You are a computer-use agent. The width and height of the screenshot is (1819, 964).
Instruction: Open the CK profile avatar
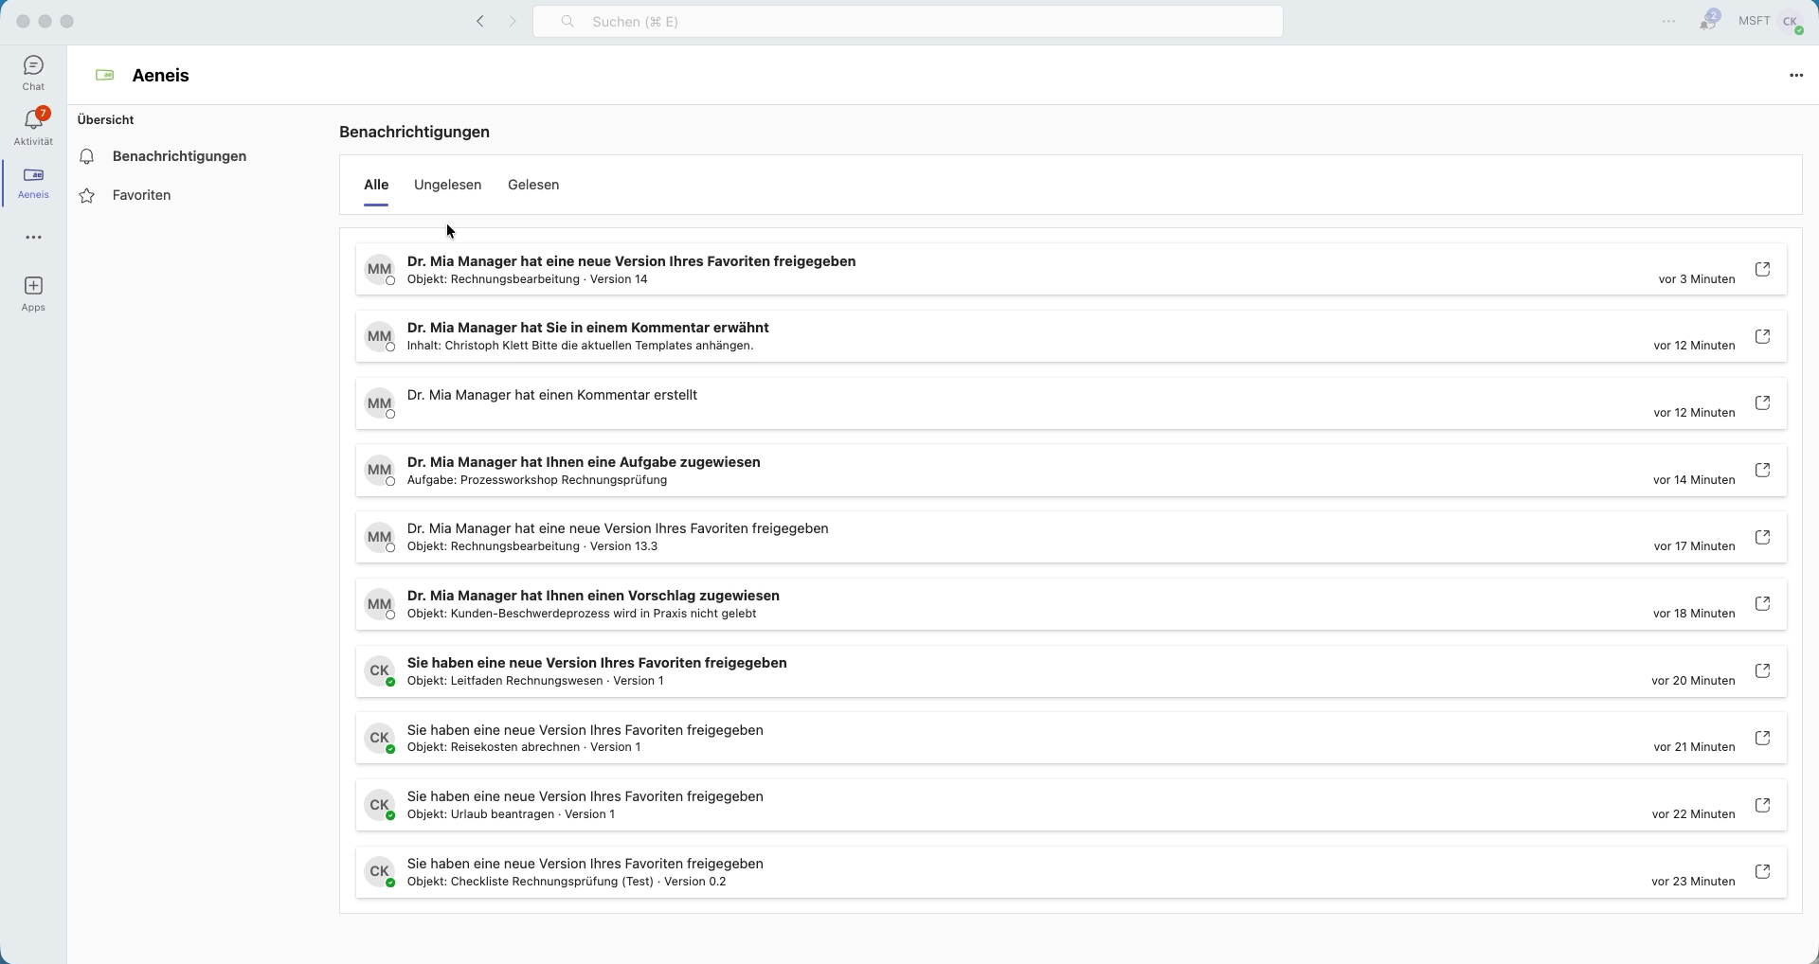1791,21
